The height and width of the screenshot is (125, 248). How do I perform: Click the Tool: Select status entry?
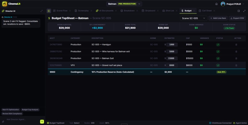(74, 123)
